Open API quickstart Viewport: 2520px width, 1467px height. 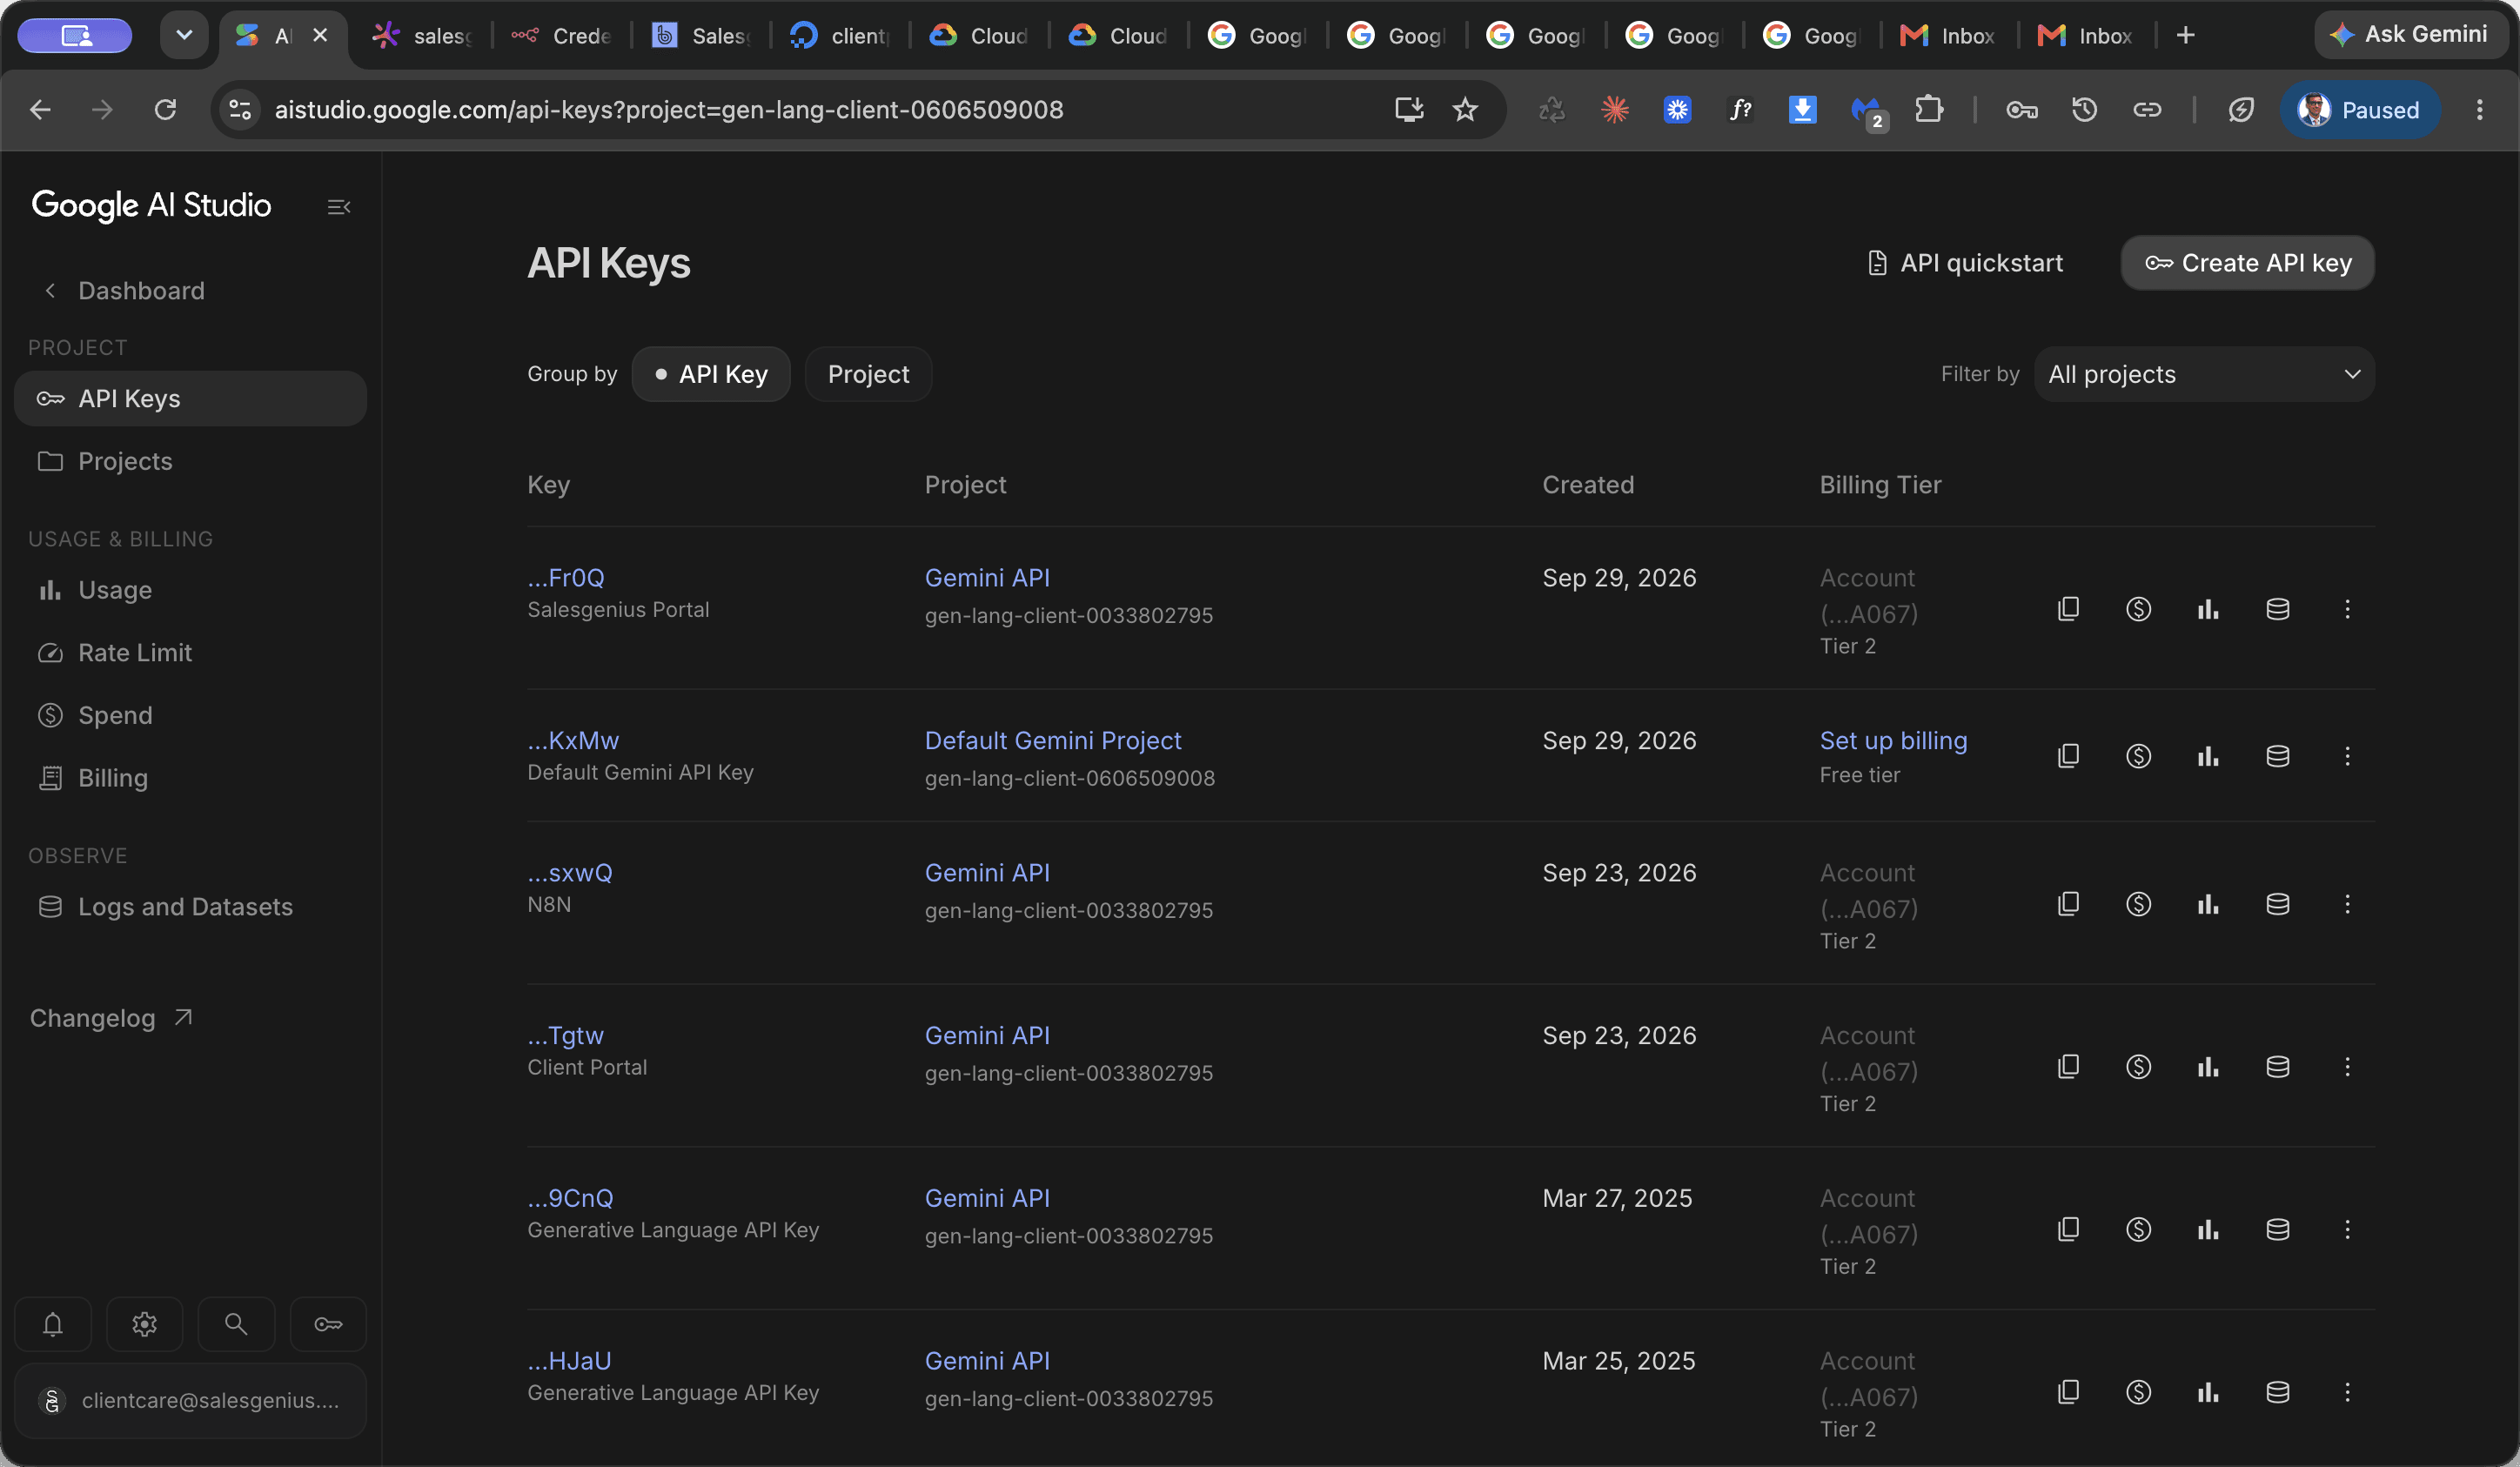pyautogui.click(x=1964, y=263)
